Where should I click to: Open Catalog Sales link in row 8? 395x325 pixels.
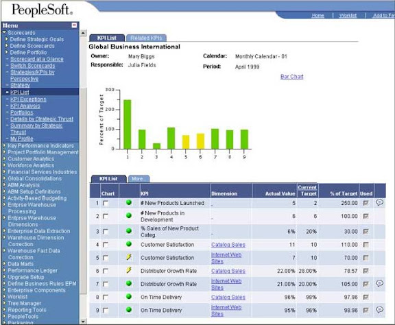pos(228,298)
